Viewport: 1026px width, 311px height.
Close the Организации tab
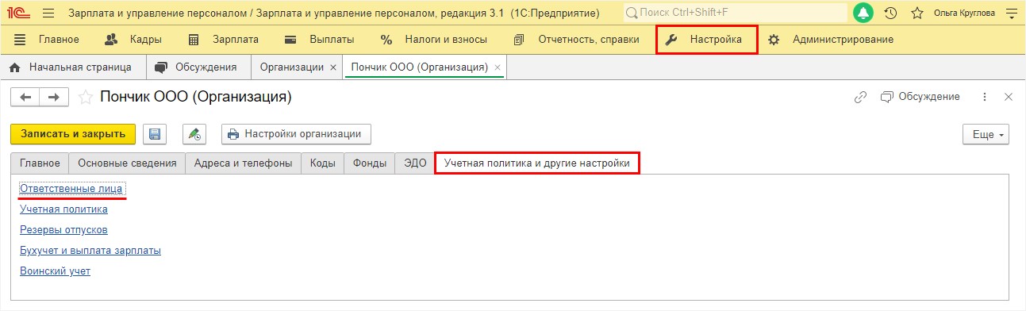(333, 67)
